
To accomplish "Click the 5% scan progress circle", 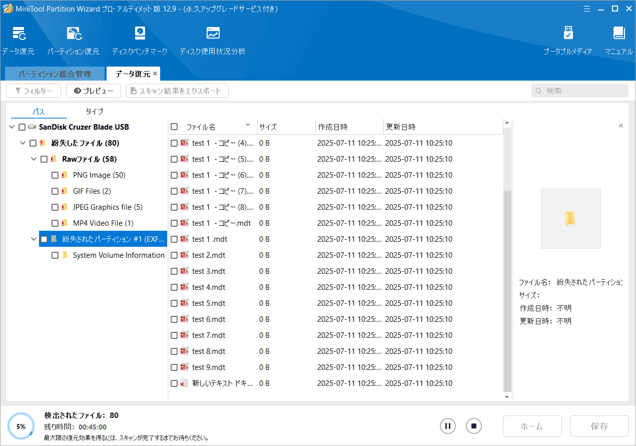I will (21, 426).
